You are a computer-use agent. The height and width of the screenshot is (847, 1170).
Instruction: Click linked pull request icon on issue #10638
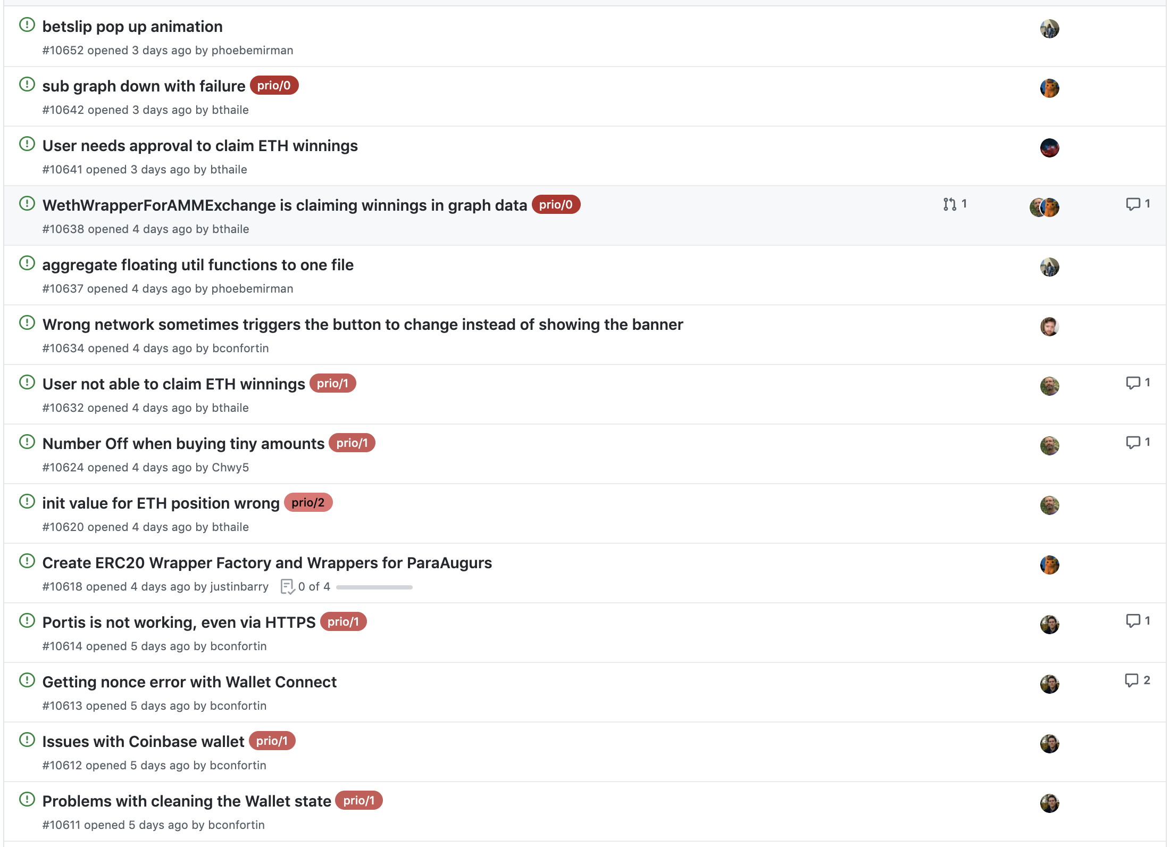click(x=950, y=204)
